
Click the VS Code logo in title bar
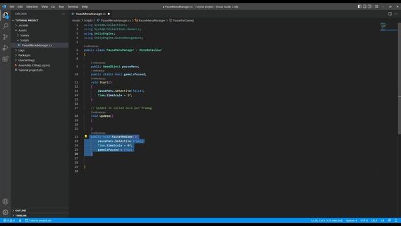click(4, 7)
